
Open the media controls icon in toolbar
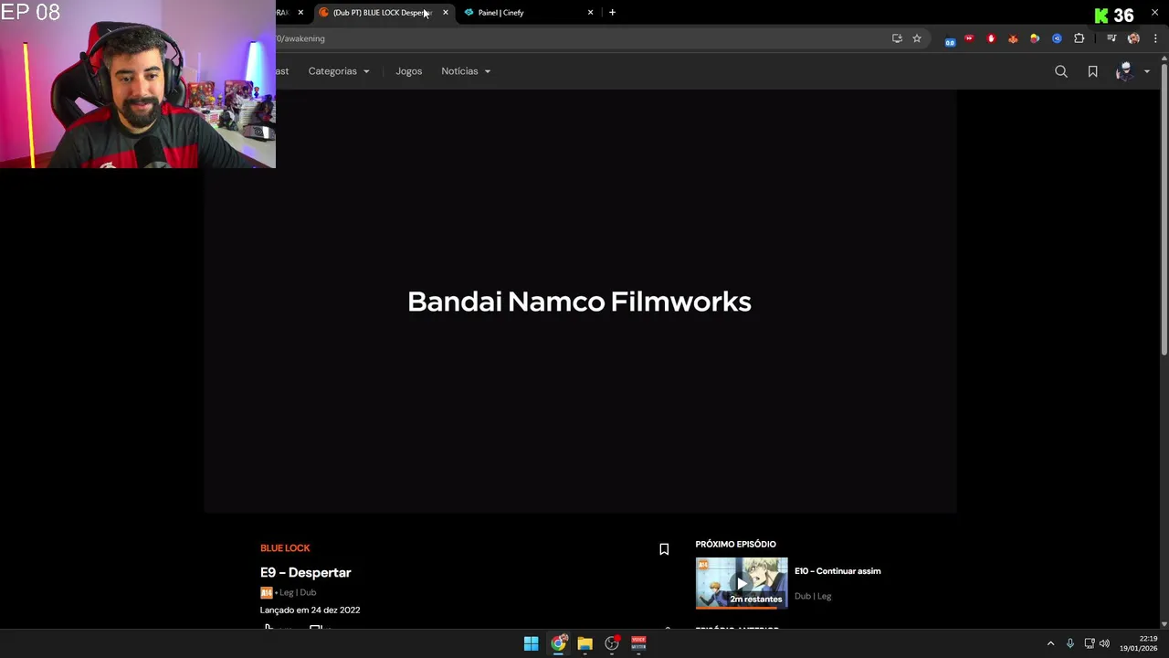coord(1111,38)
